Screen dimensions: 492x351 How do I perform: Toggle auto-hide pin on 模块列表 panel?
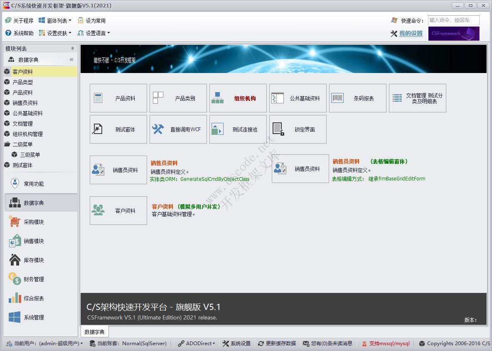point(73,49)
